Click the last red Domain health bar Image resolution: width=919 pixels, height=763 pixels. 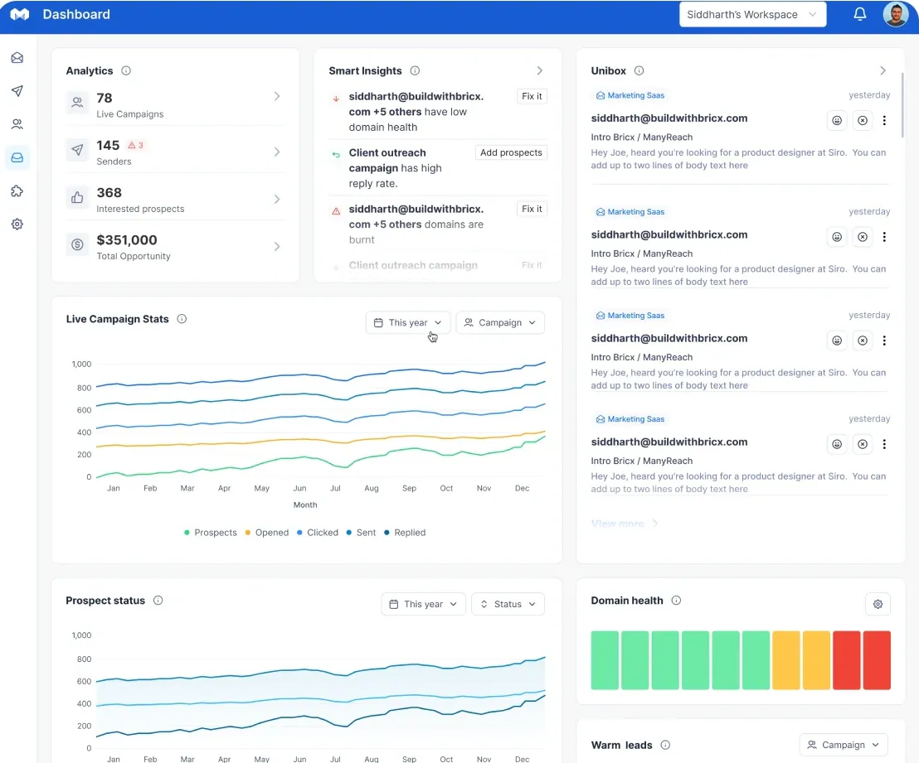[x=876, y=660]
